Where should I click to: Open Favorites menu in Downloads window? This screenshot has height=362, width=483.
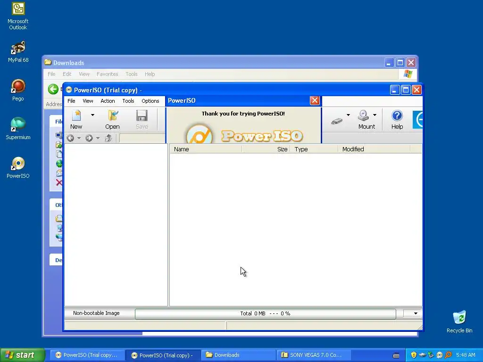tap(107, 74)
